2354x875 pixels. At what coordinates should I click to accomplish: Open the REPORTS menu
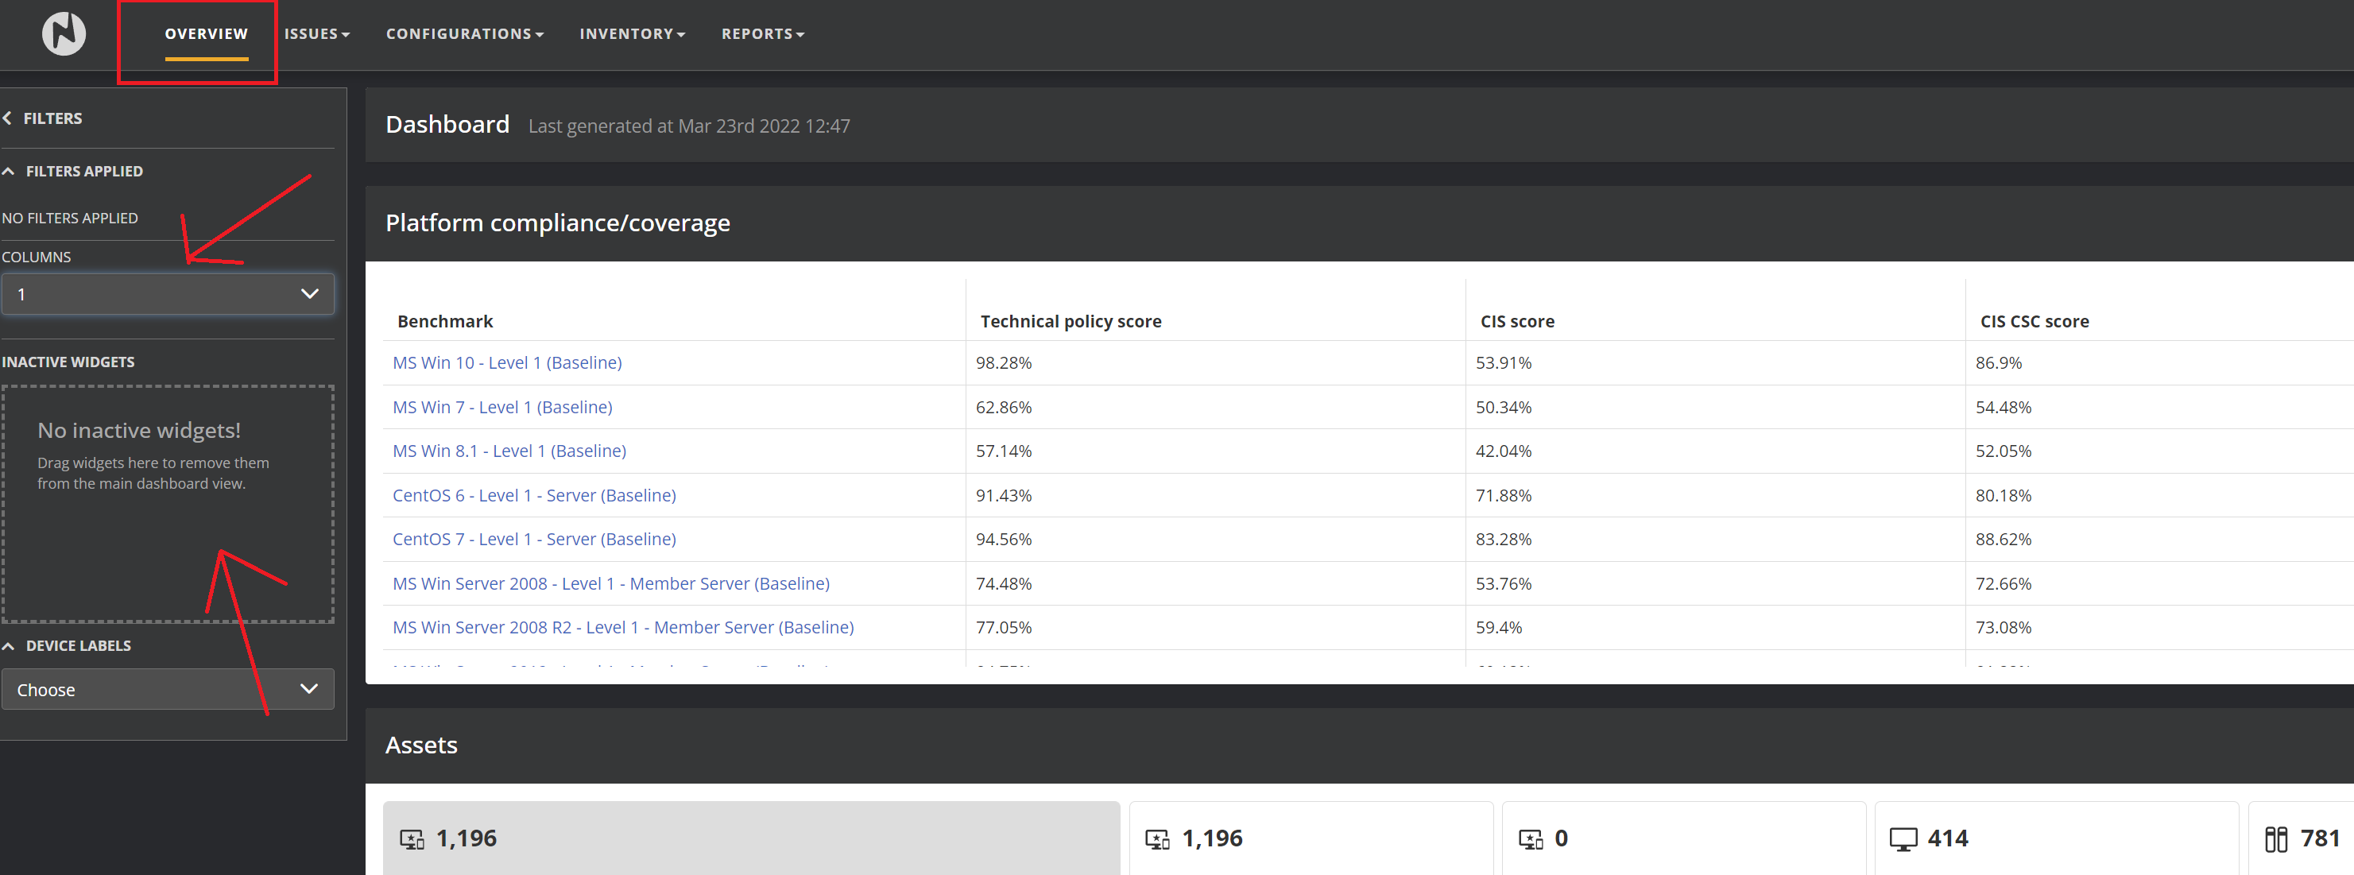tap(762, 34)
